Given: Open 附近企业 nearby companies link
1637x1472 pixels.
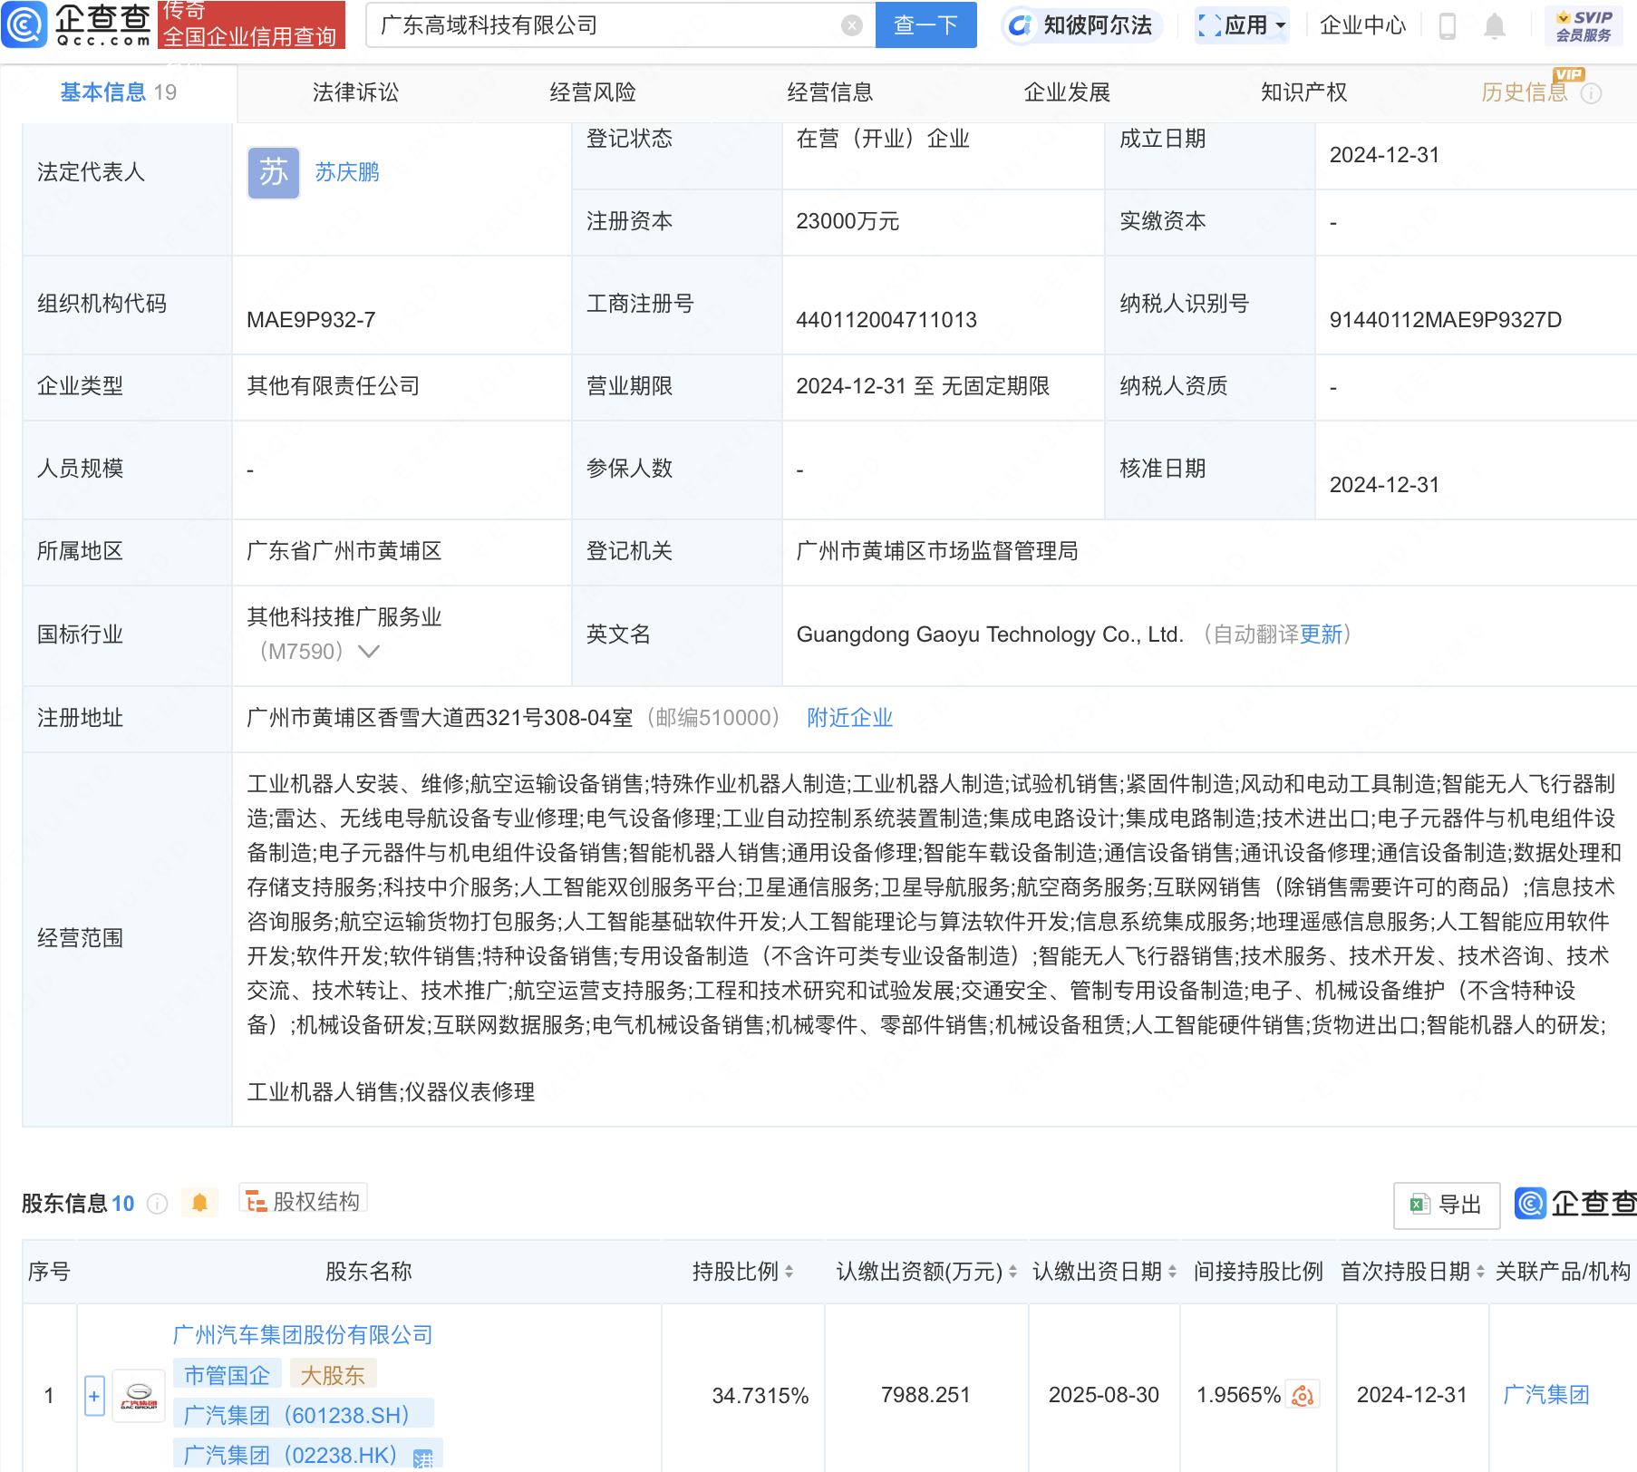Looking at the screenshot, I should pyautogui.click(x=849, y=718).
